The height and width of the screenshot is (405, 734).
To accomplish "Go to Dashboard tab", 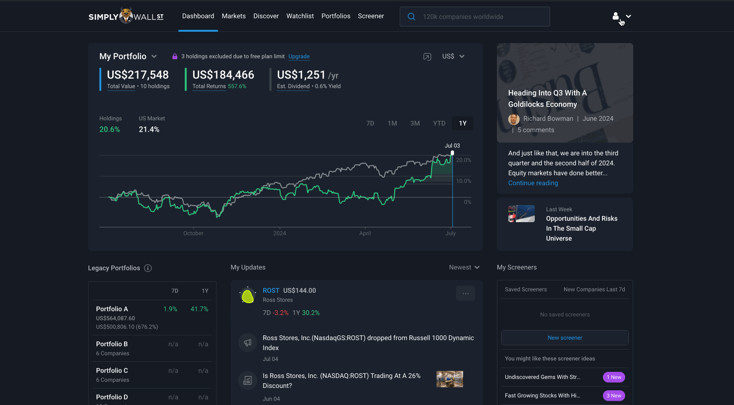I will [198, 16].
